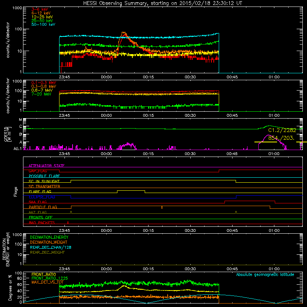The width and height of the screenshot is (307, 307).
Task: Click the 0.8-7 MeV legend entry
Action: coord(42,90)
